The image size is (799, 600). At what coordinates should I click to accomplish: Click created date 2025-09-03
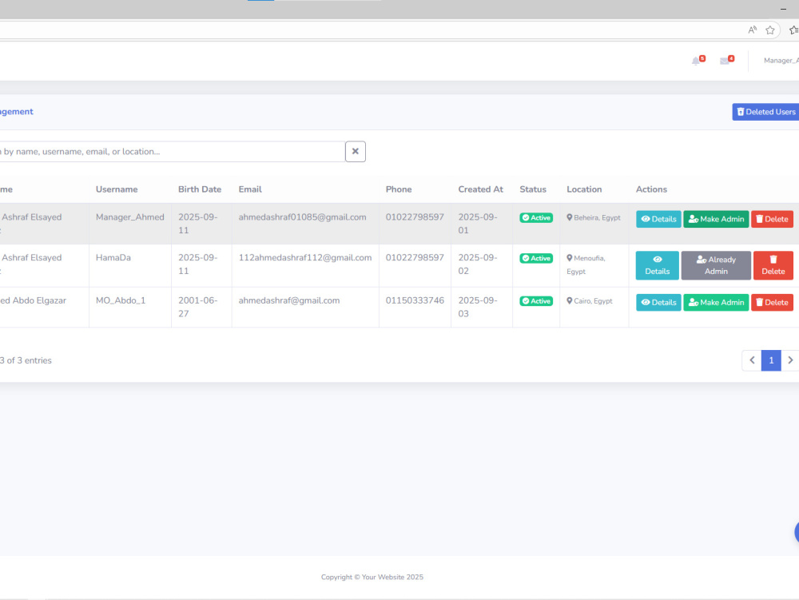[x=478, y=307]
